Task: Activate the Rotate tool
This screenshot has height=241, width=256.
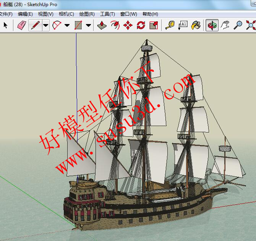Action: [x=141, y=25]
